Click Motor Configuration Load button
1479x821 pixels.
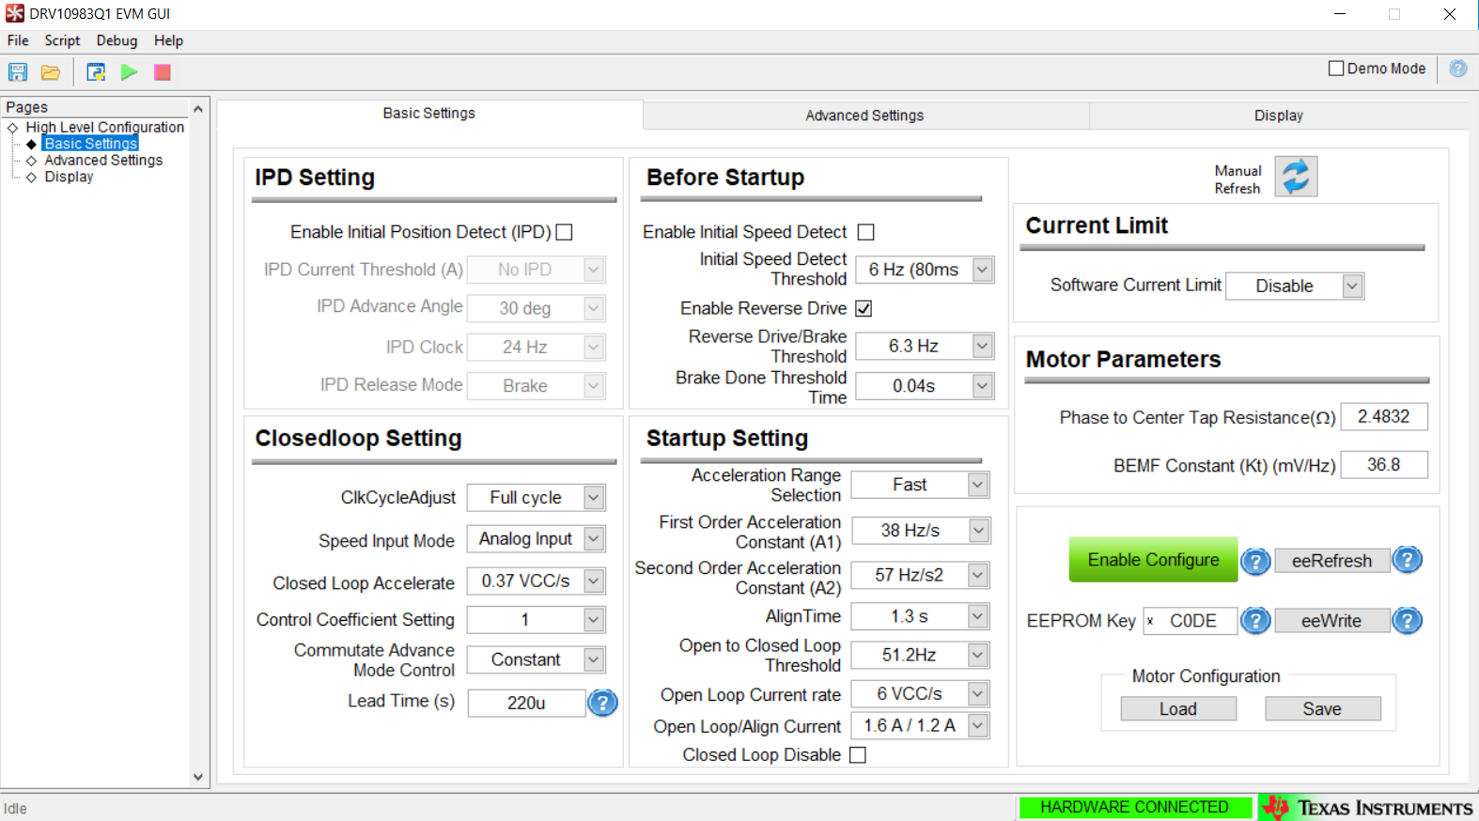[x=1178, y=709]
